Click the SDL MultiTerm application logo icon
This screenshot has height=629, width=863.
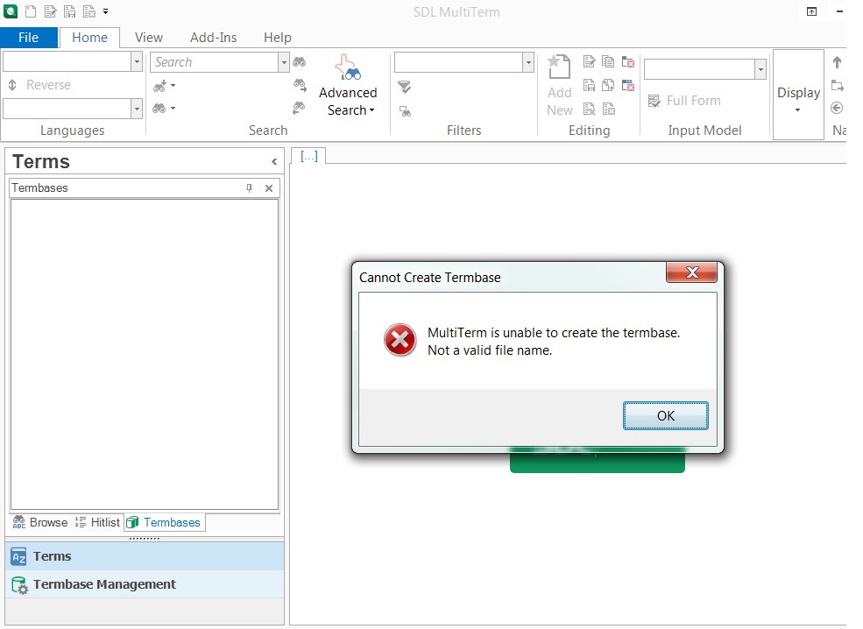(11, 11)
